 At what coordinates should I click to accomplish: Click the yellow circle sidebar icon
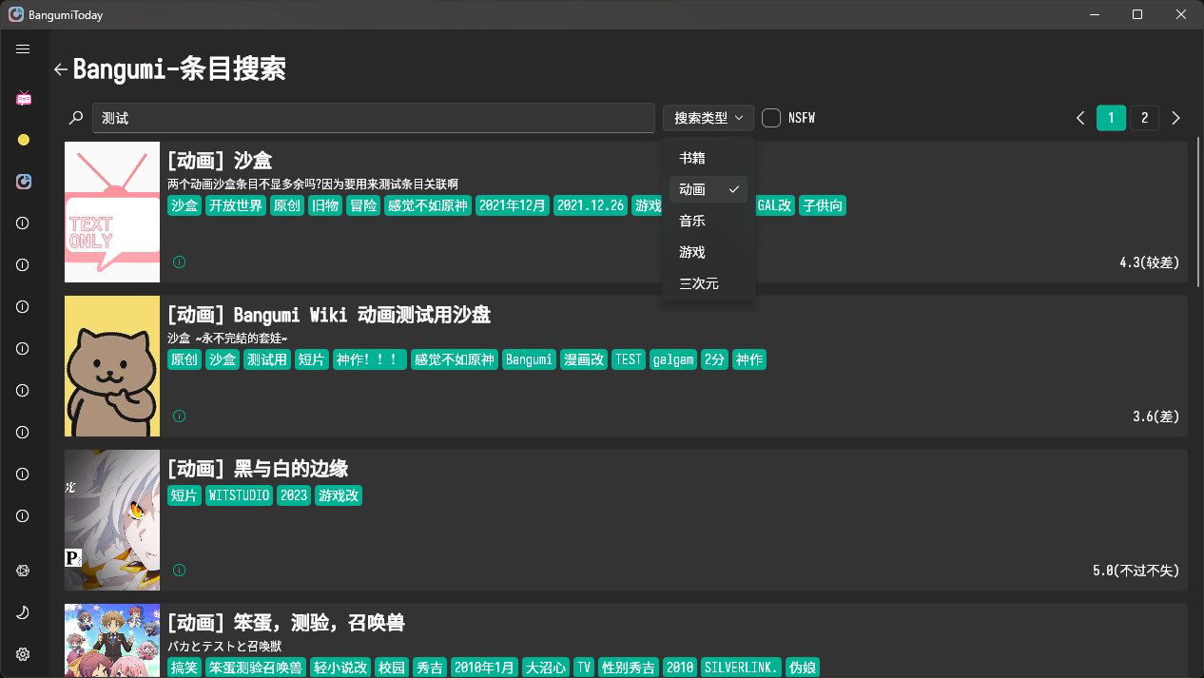point(24,140)
